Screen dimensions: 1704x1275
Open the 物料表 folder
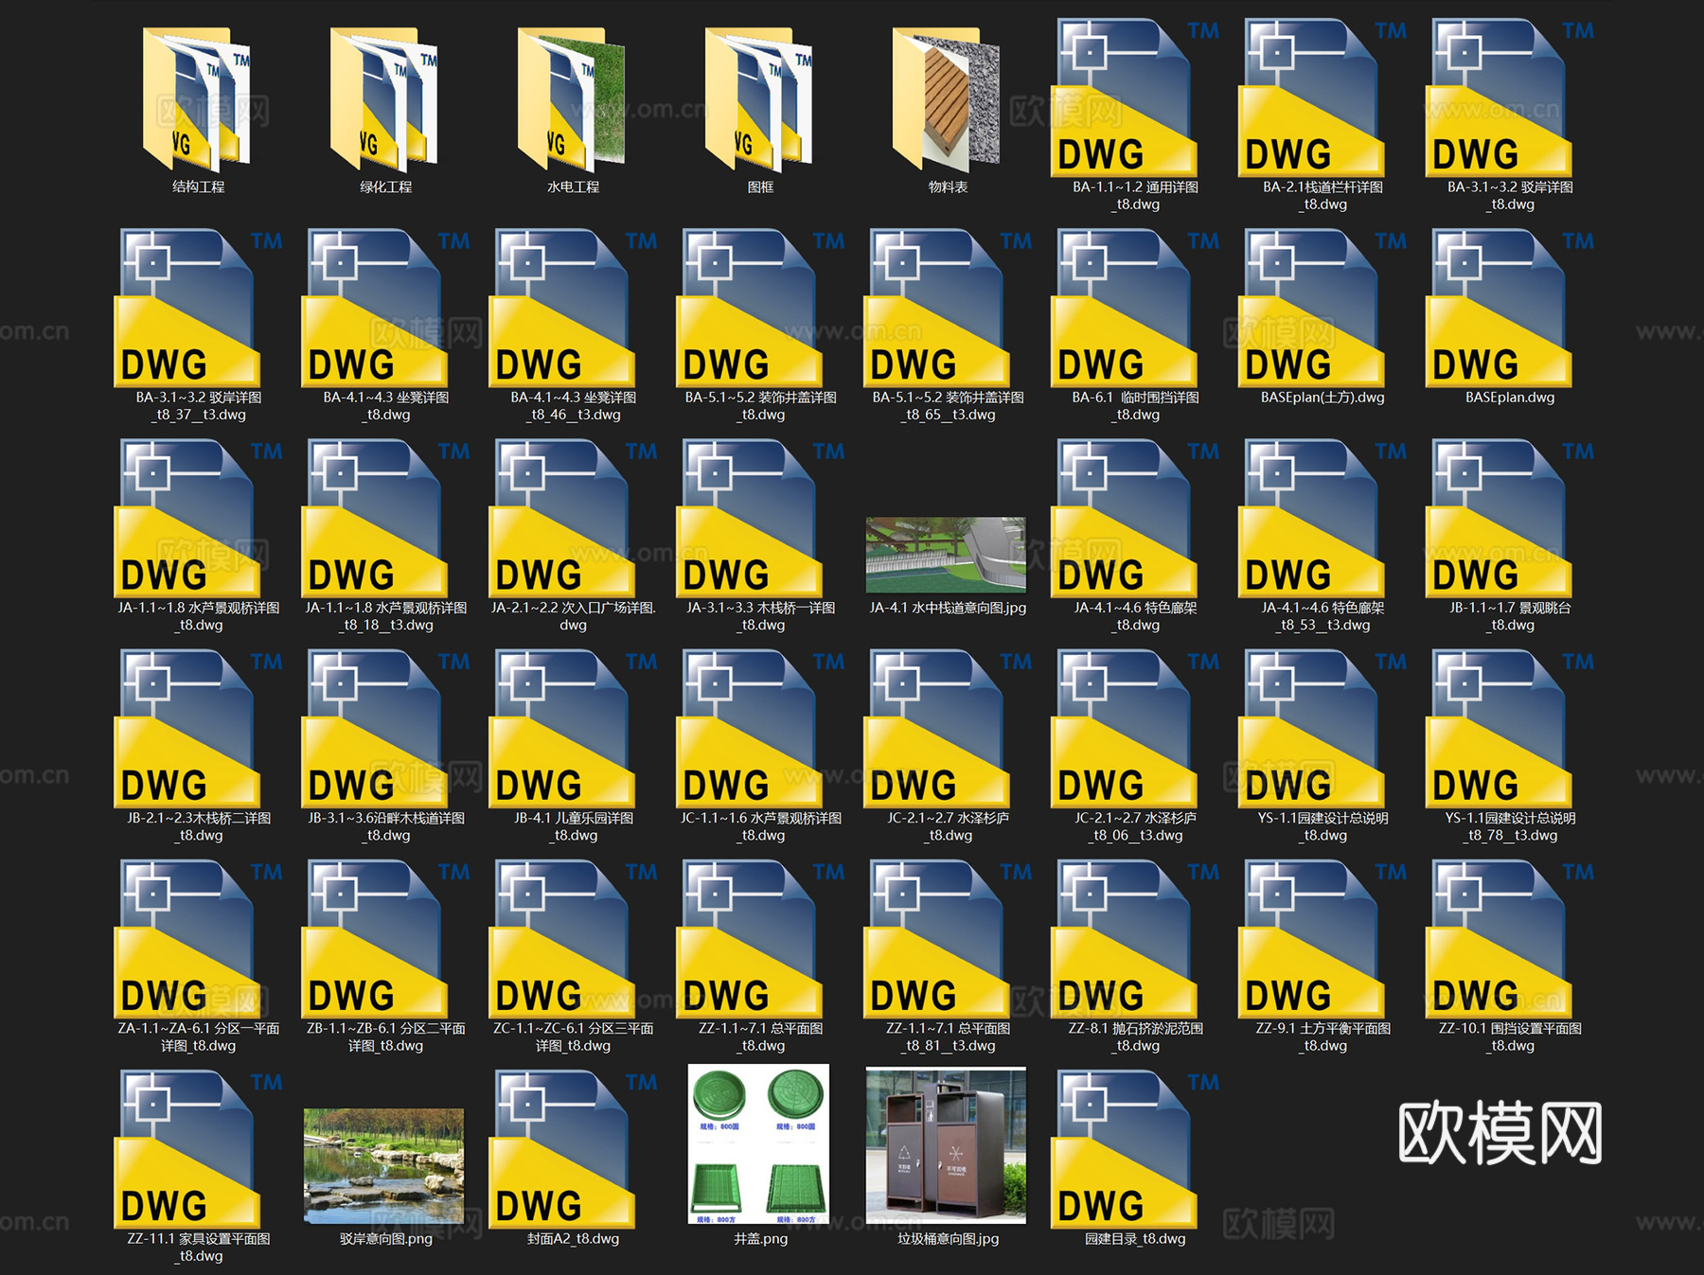tap(947, 98)
